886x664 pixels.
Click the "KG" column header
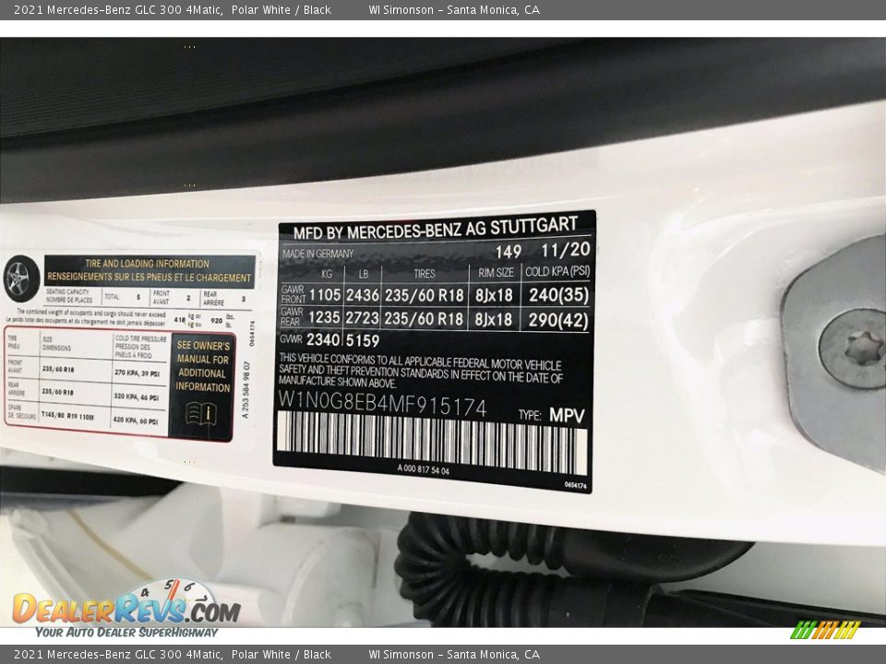pyautogui.click(x=327, y=274)
